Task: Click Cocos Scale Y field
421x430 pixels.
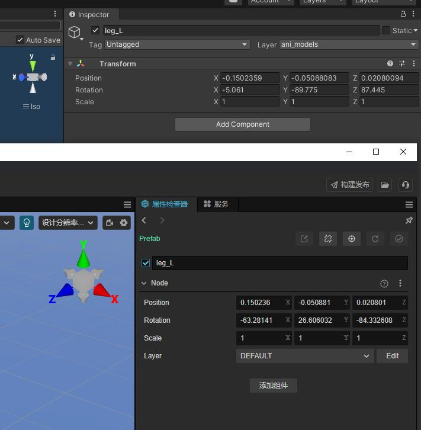Action: click(322, 338)
